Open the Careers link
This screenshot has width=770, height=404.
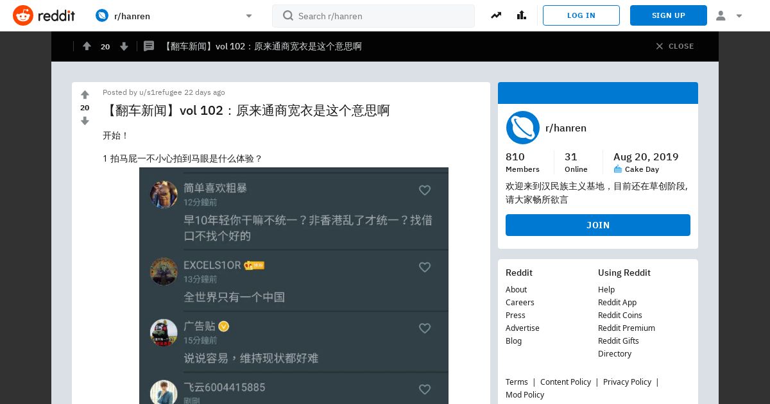[x=520, y=303]
